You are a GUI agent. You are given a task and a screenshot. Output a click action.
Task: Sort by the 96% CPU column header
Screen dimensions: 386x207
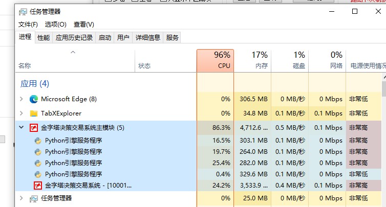pos(215,61)
